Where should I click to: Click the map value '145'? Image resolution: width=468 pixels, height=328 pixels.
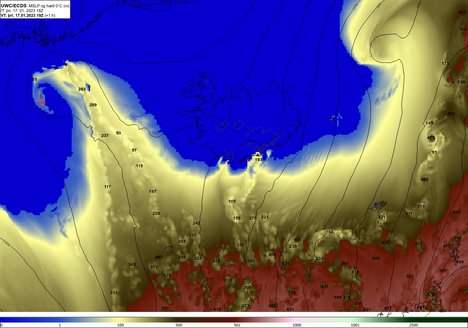click(x=429, y=123)
